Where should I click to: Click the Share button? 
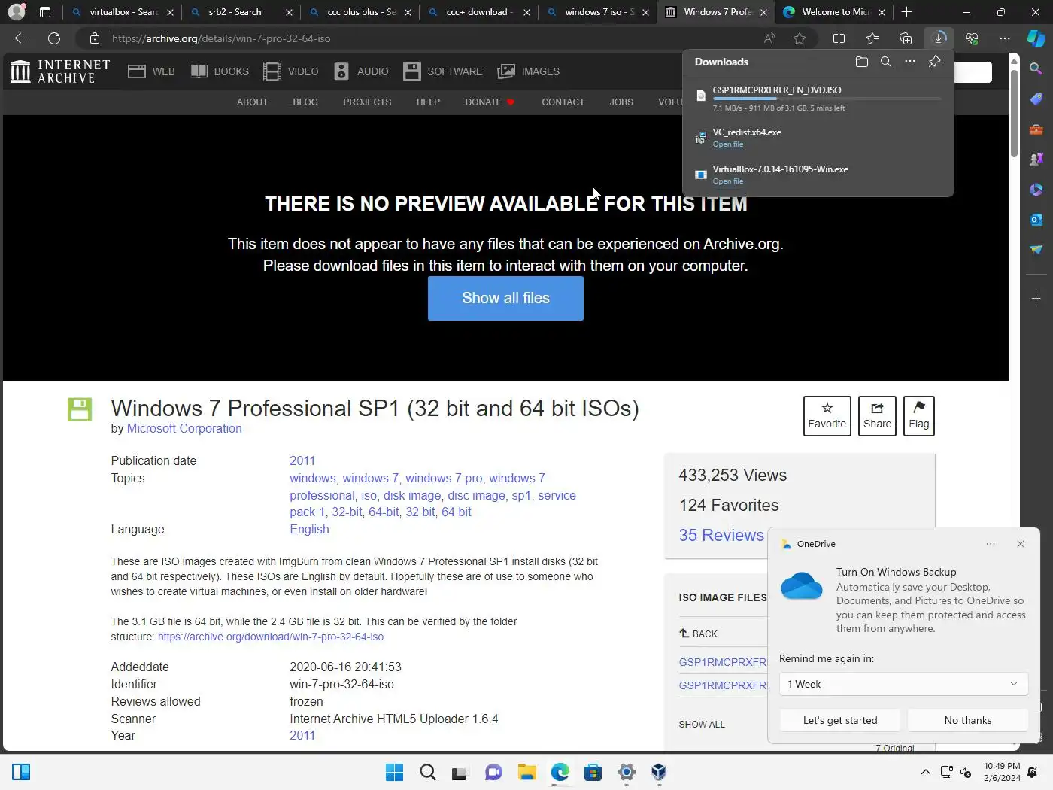pos(877,415)
